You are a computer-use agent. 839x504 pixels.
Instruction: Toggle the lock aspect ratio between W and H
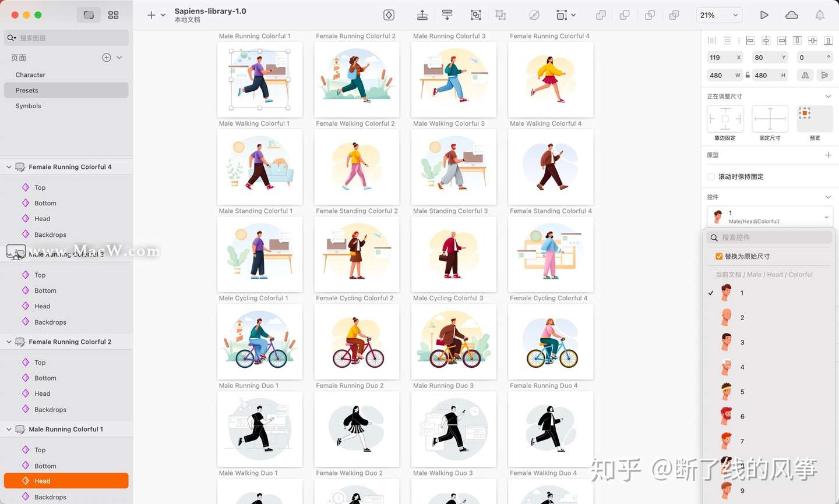click(748, 75)
